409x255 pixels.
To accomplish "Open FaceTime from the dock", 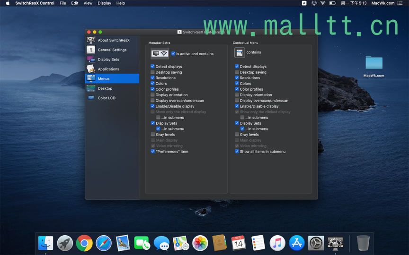I will pos(142,243).
